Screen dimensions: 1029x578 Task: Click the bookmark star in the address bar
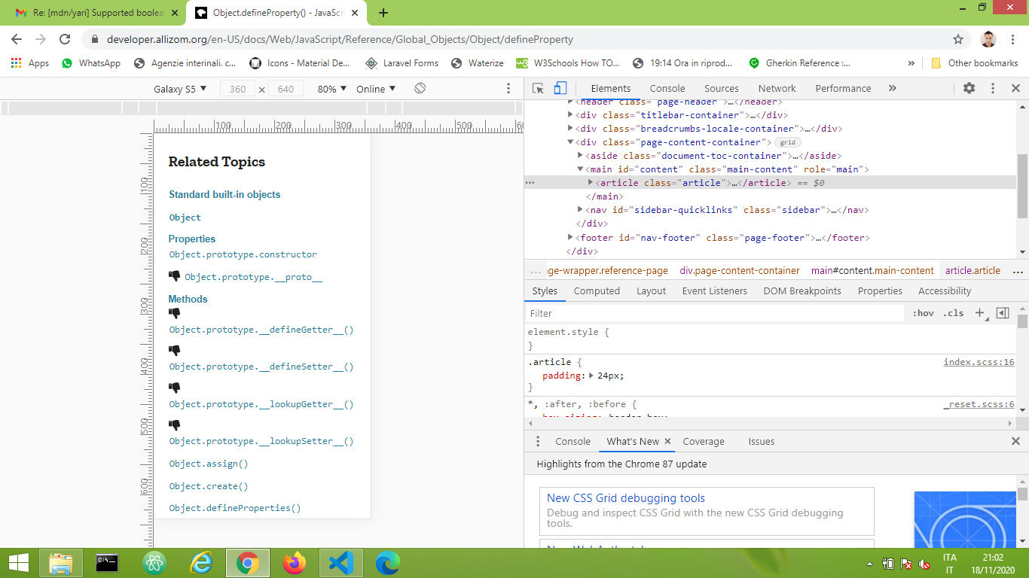957,38
